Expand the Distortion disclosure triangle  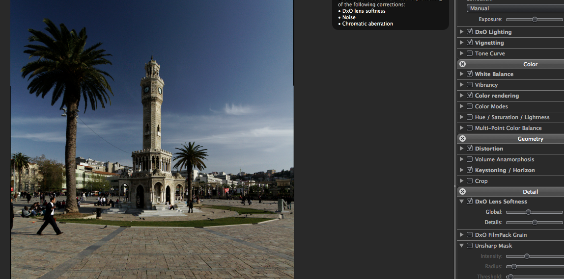(x=461, y=149)
